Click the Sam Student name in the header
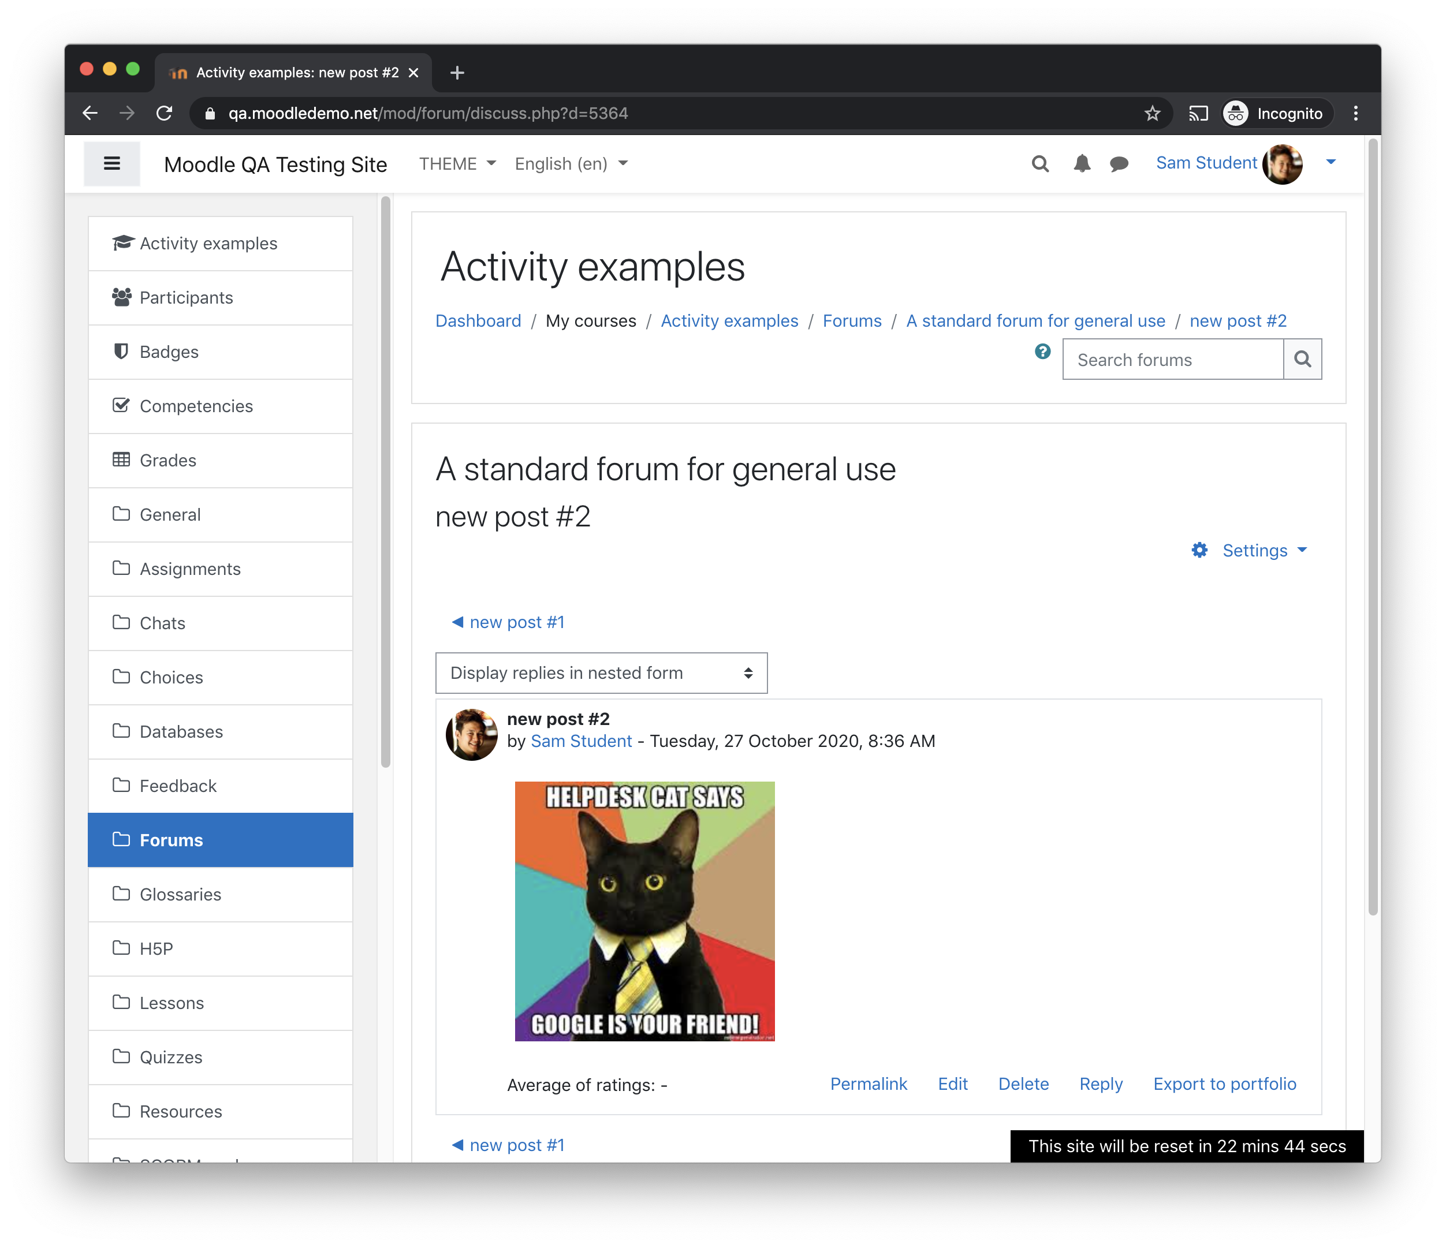The height and width of the screenshot is (1248, 1446). pyautogui.click(x=1206, y=163)
